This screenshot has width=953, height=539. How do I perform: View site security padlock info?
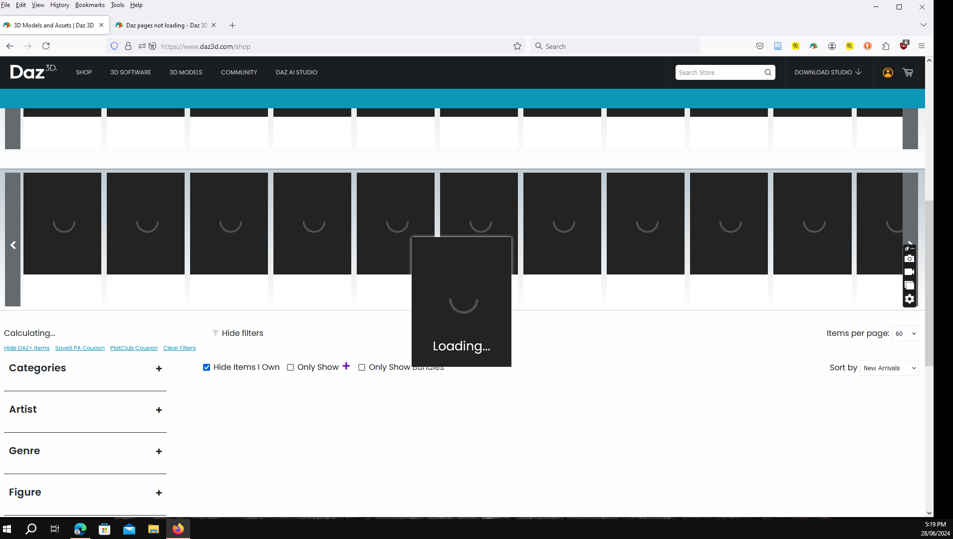[128, 46]
